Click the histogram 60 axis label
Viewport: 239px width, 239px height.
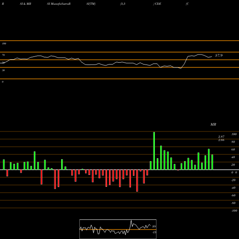point(233,150)
